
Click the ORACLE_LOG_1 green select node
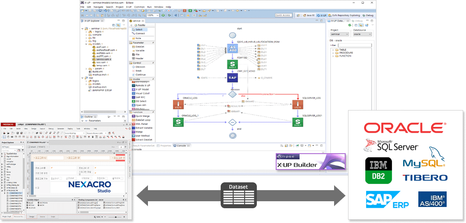tap(178, 122)
